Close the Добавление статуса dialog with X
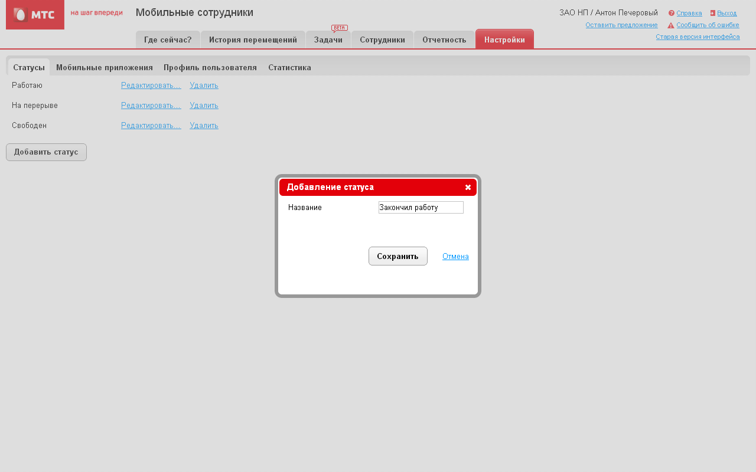This screenshot has width=756, height=472. pyautogui.click(x=468, y=188)
